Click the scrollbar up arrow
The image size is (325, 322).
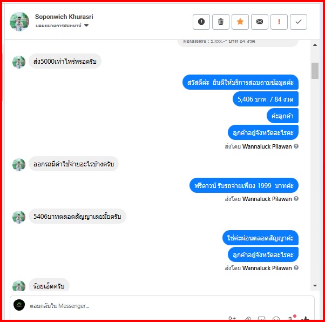tap(315, 45)
